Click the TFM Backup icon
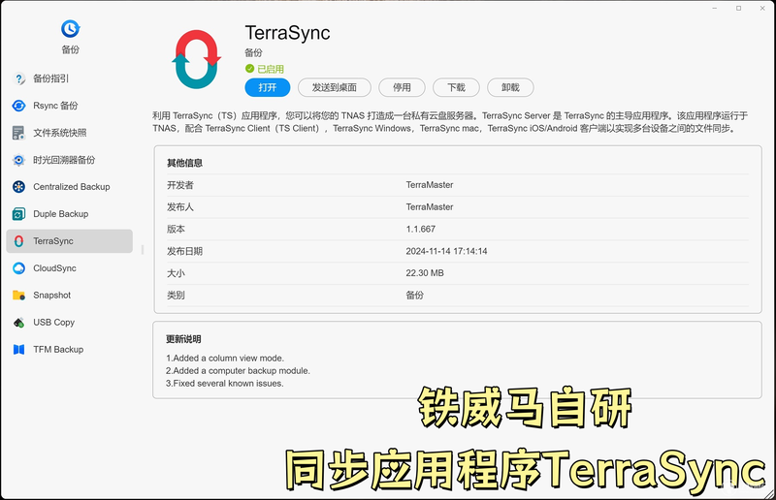This screenshot has height=500, width=776. click(18, 349)
